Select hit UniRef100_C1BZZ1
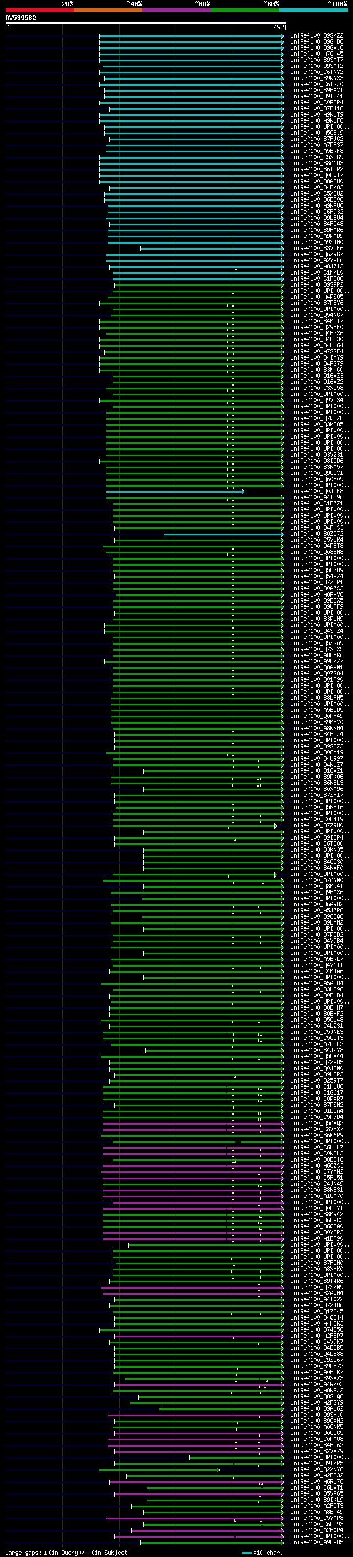 [x=317, y=504]
